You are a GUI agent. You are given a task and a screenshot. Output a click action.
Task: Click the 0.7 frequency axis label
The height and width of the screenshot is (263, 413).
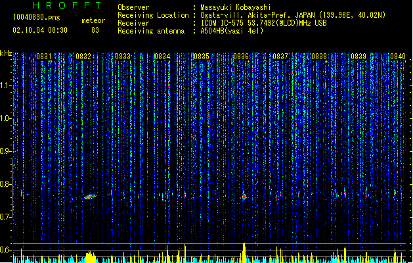tap(6, 217)
